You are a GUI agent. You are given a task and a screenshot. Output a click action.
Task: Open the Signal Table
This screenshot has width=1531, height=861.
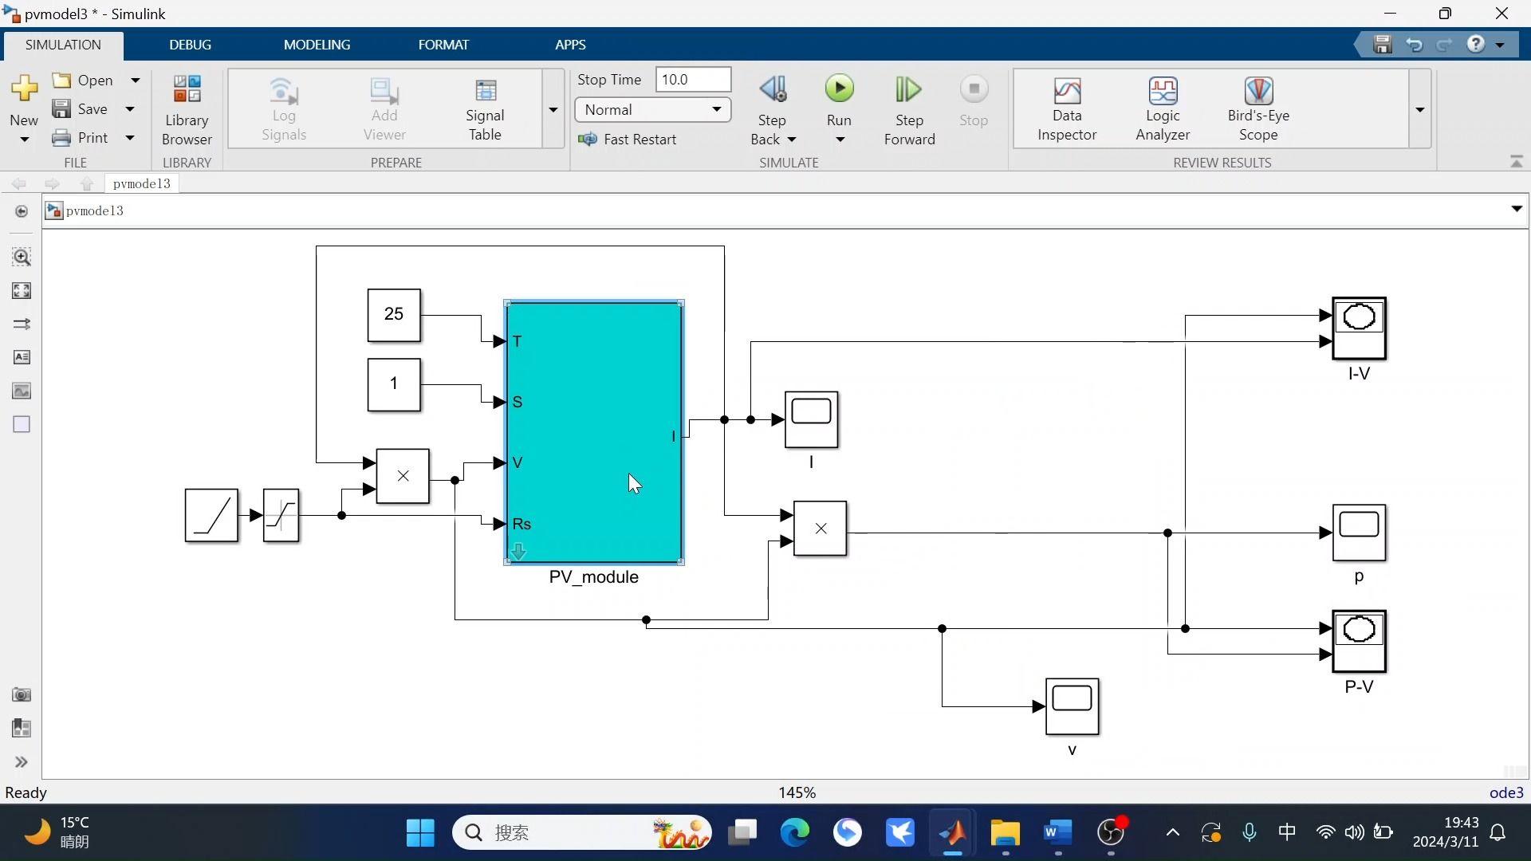coord(486,108)
